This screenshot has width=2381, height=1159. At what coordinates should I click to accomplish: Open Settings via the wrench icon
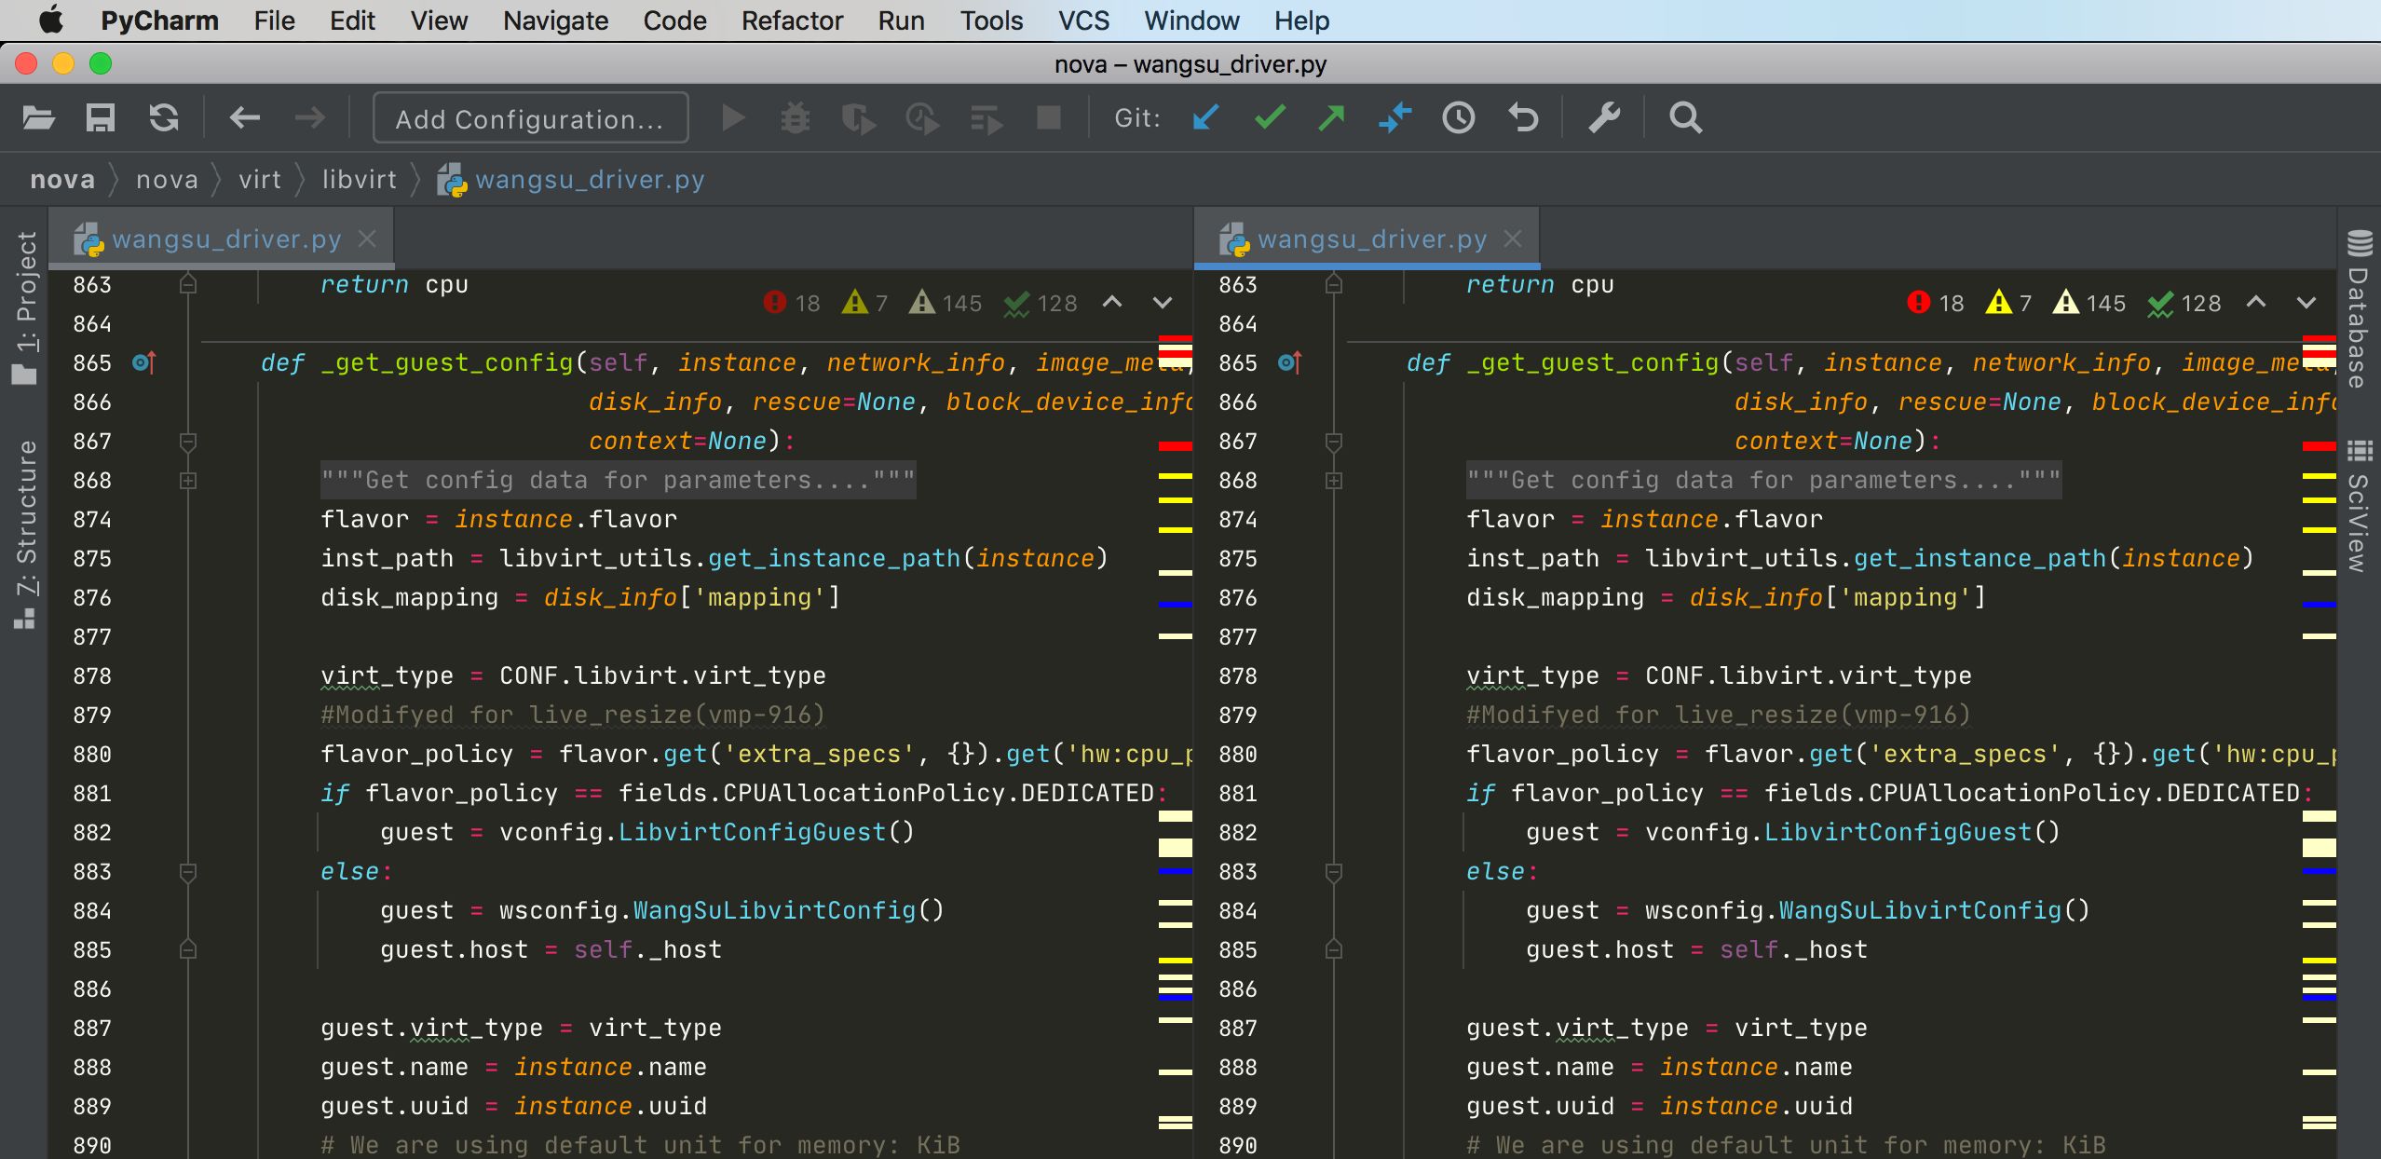[x=1604, y=118]
